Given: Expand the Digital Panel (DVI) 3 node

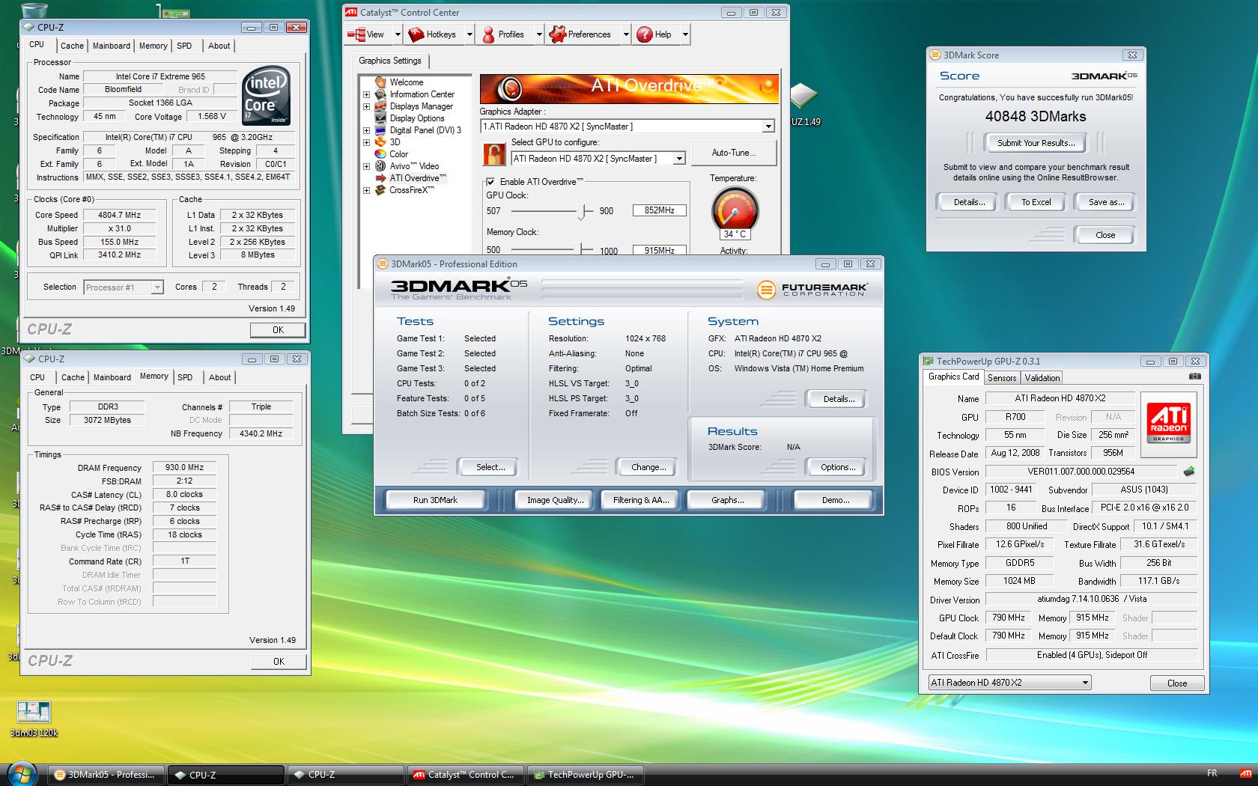Looking at the screenshot, I should [x=366, y=130].
